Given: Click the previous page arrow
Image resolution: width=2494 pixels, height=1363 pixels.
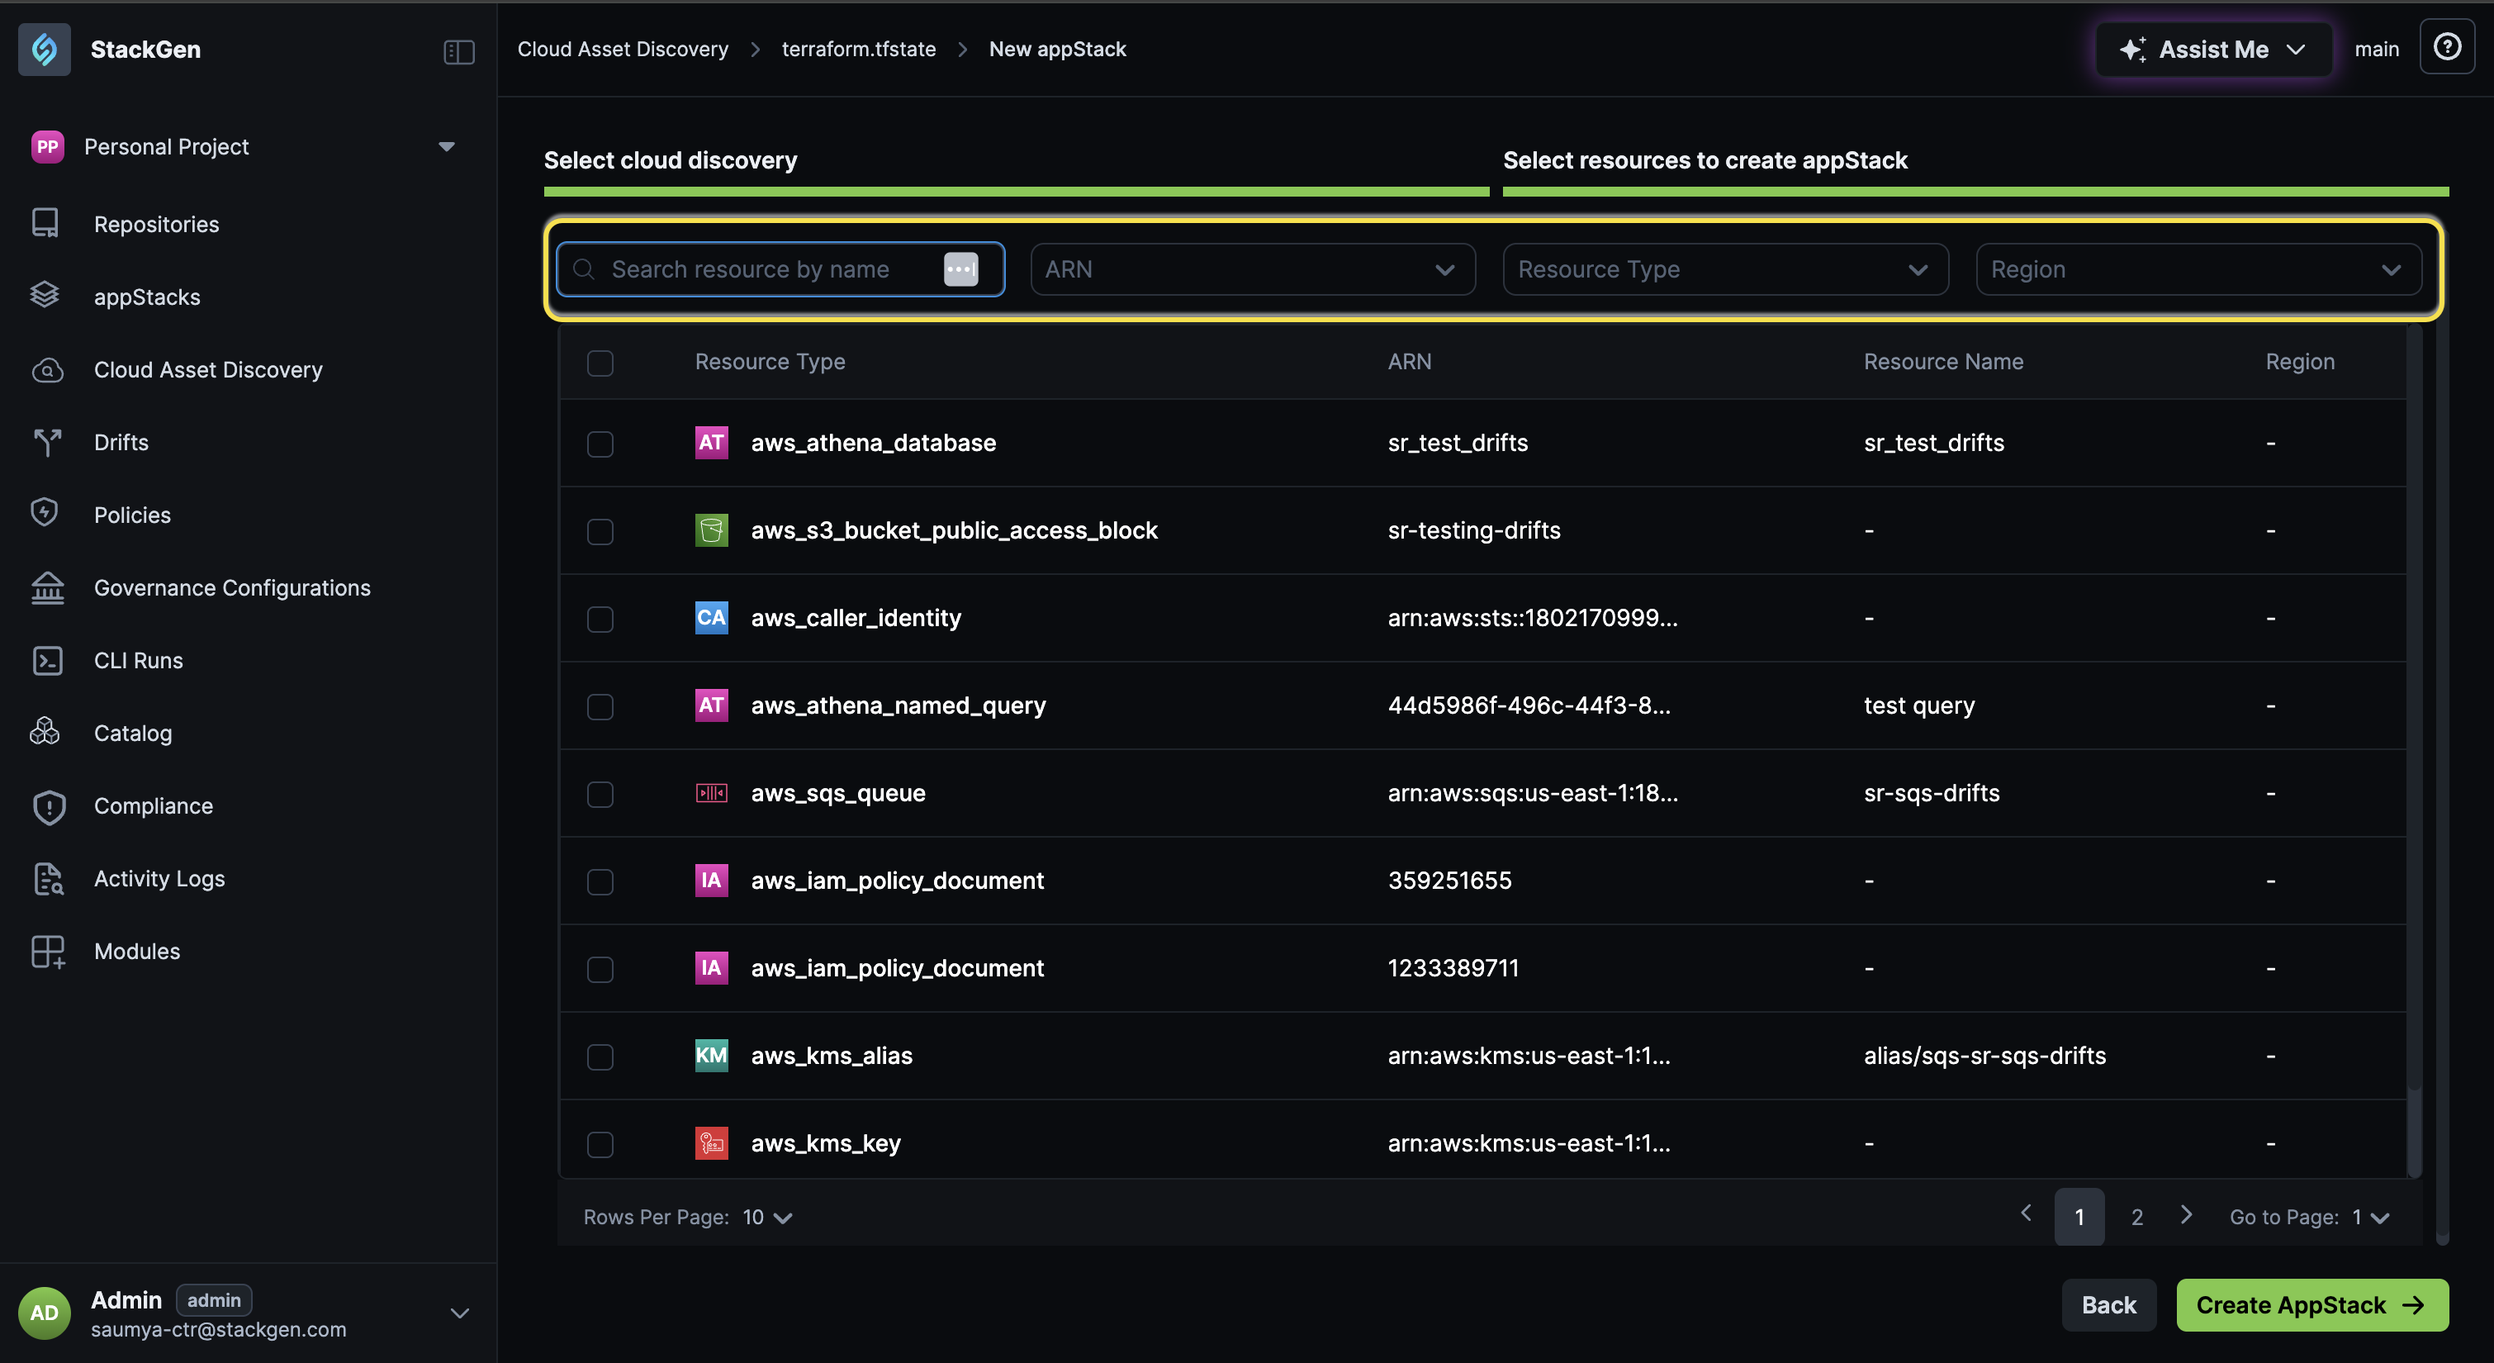Looking at the screenshot, I should 2026,1213.
